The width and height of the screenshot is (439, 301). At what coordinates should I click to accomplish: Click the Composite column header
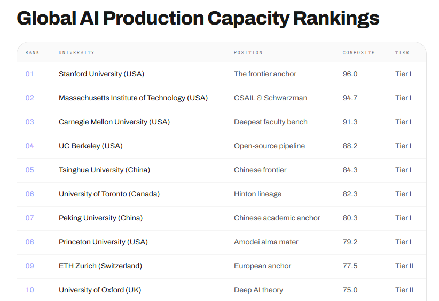[358, 53]
